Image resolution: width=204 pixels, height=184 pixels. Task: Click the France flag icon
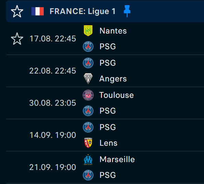click(x=38, y=11)
